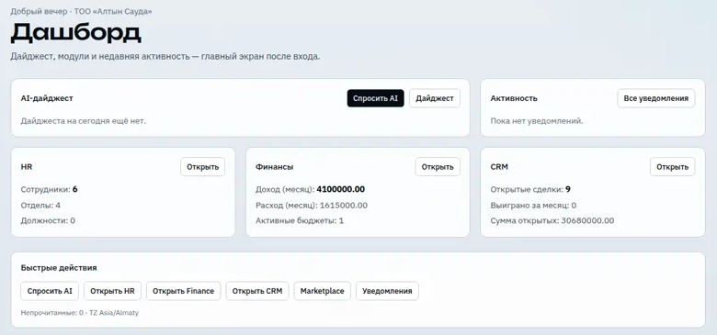Click the Активность card title
The width and height of the screenshot is (717, 335).
tap(514, 98)
